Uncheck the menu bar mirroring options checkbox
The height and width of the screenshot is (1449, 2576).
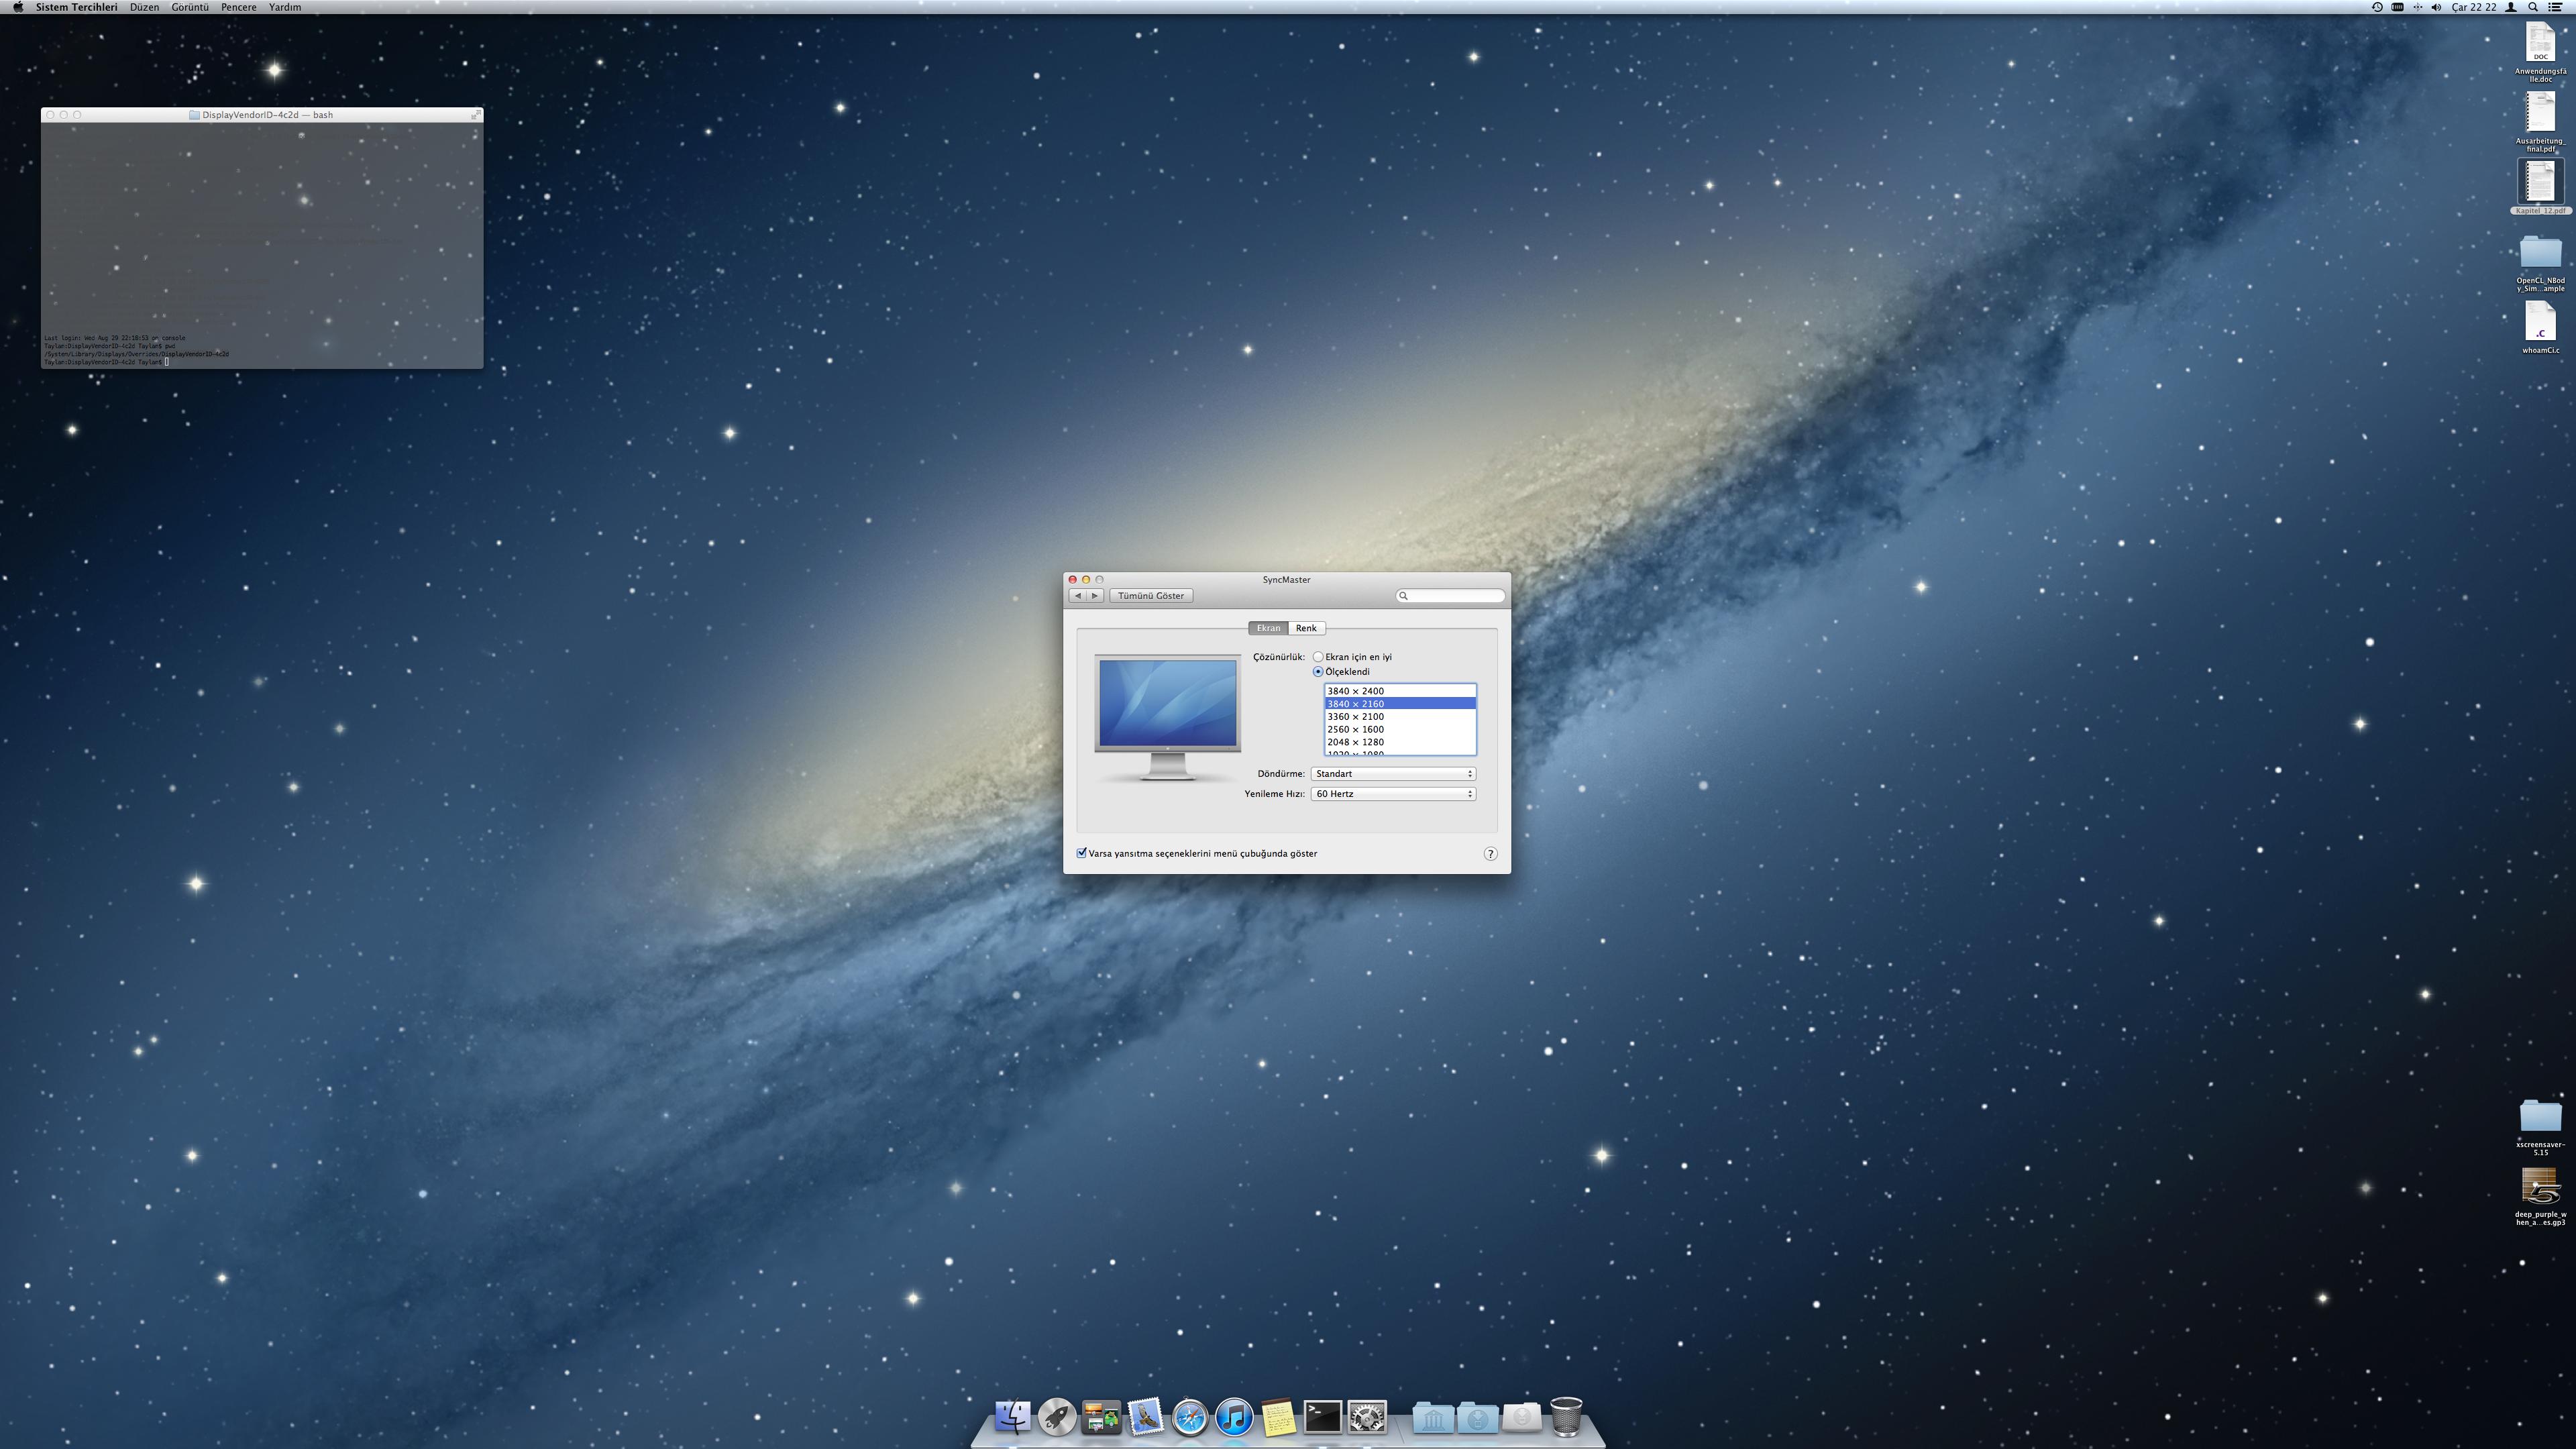[x=1081, y=853]
